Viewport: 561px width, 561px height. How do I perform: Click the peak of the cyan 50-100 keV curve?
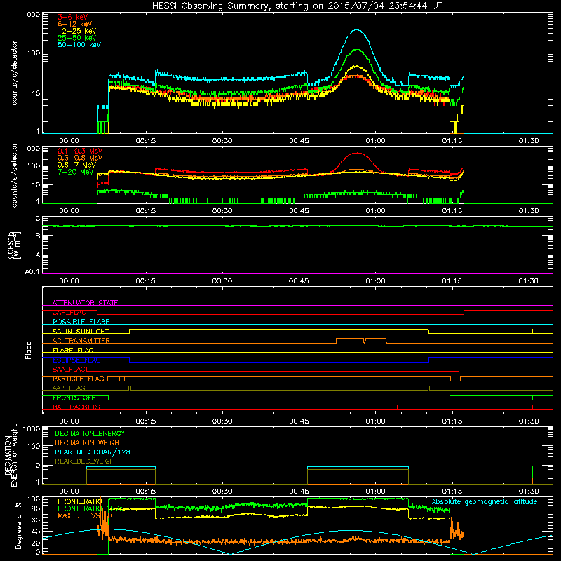coord(356,29)
